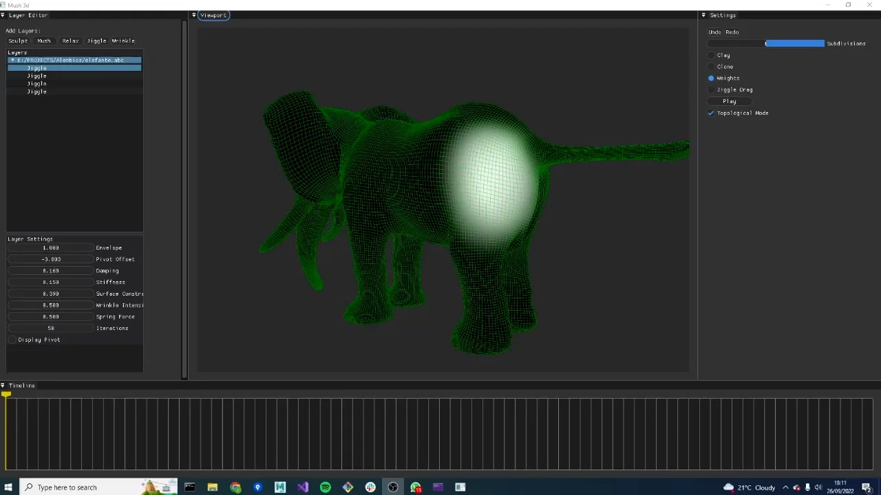Image resolution: width=881 pixels, height=495 pixels.
Task: Click the Pivot Offset value field
Action: tap(50, 259)
